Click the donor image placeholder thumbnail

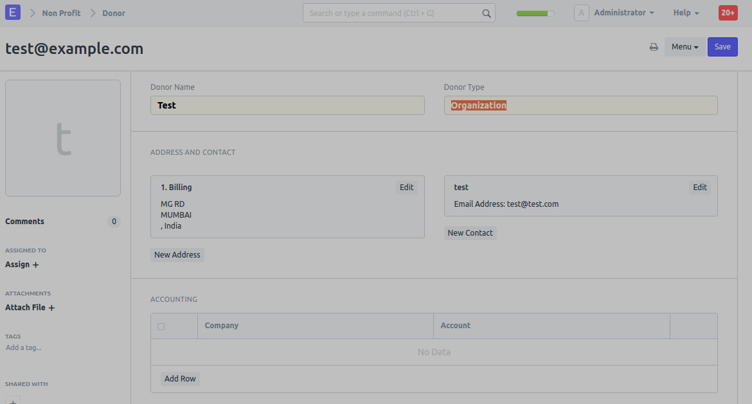coord(63,138)
